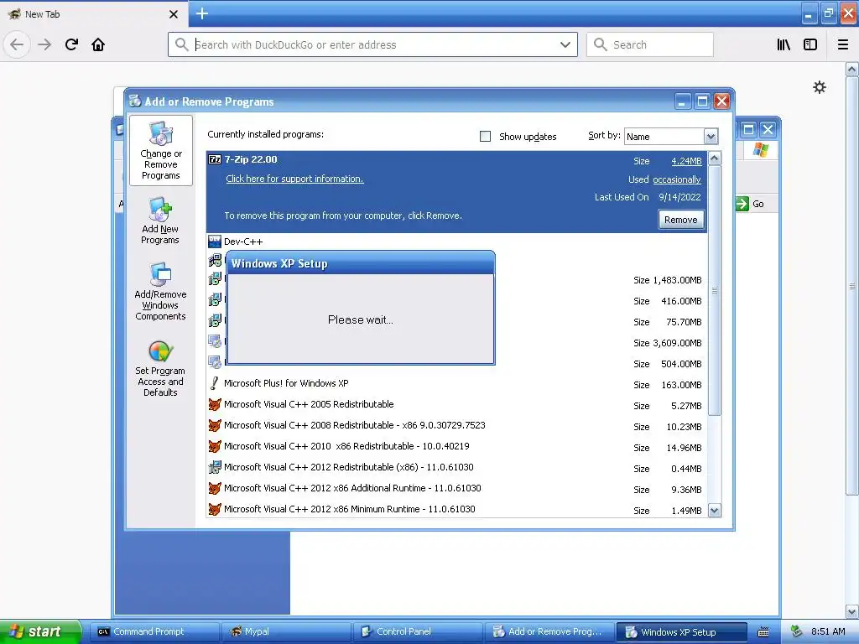Go forward in the browser
Viewport: 859px width, 644px height.
point(44,44)
